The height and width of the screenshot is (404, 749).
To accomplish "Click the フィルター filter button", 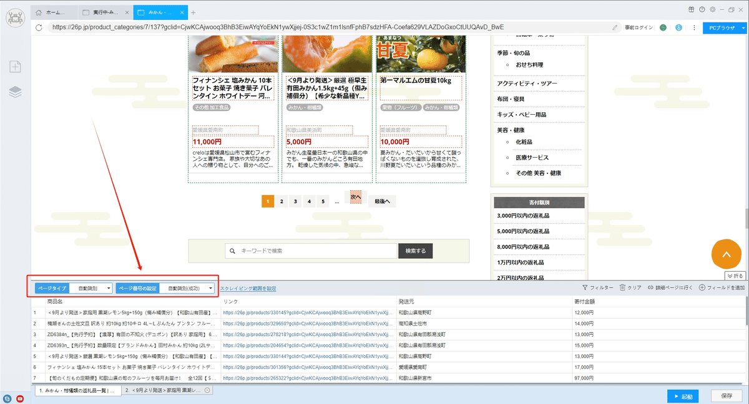I will 597,287.
